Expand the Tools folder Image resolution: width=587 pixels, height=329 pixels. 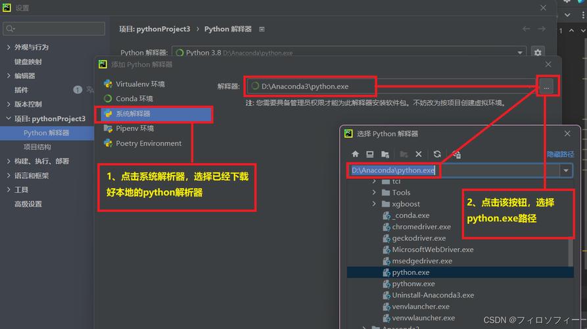tap(374, 192)
